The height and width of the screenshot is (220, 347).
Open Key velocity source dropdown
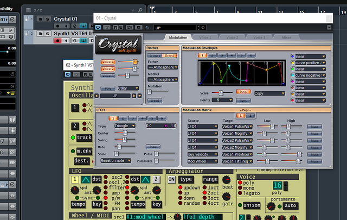tap(202, 154)
